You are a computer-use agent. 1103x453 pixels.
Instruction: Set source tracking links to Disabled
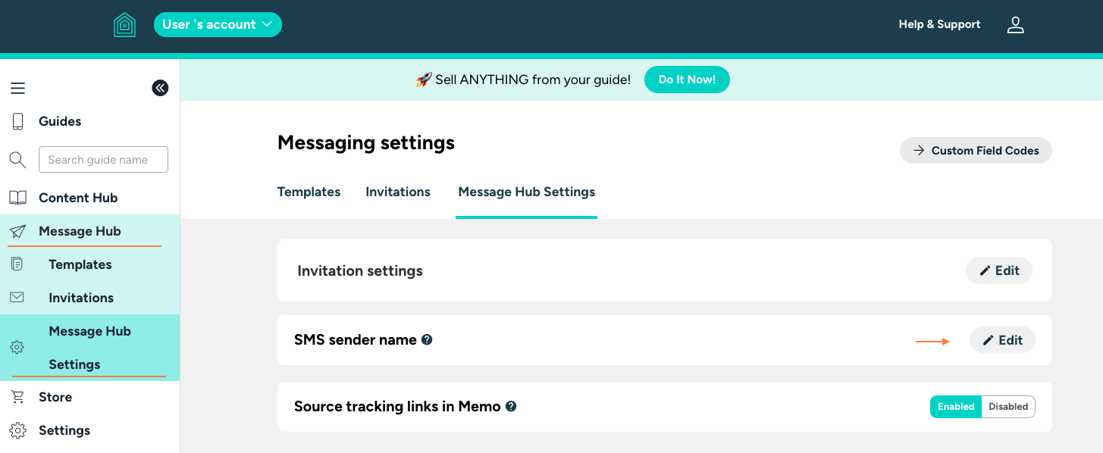click(x=1008, y=407)
